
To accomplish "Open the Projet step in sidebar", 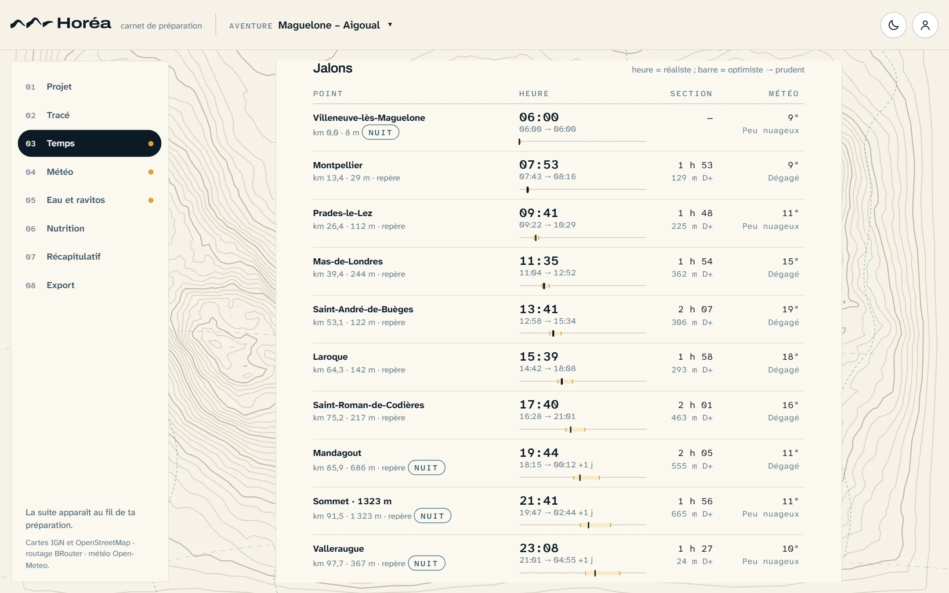I will pos(90,87).
